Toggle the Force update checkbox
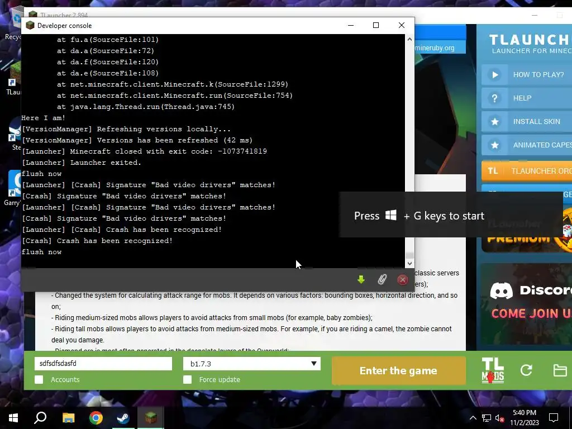The image size is (572, 429). click(187, 380)
